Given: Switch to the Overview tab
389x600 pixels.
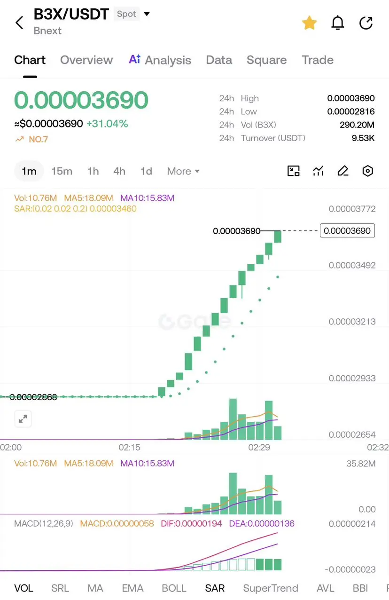Looking at the screenshot, I should point(86,60).
